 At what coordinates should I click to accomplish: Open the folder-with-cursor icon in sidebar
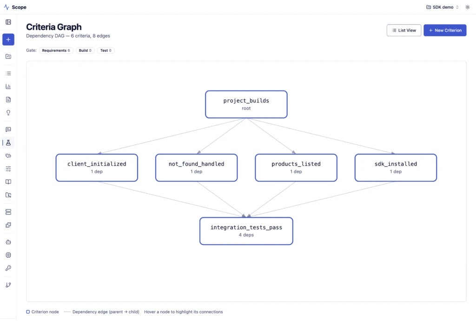pyautogui.click(x=8, y=195)
